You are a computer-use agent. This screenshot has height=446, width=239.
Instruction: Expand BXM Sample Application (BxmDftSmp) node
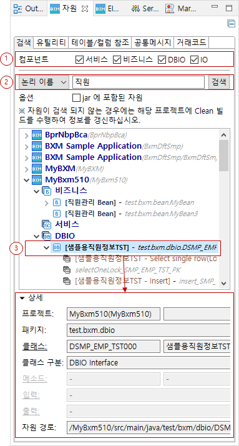(27, 147)
